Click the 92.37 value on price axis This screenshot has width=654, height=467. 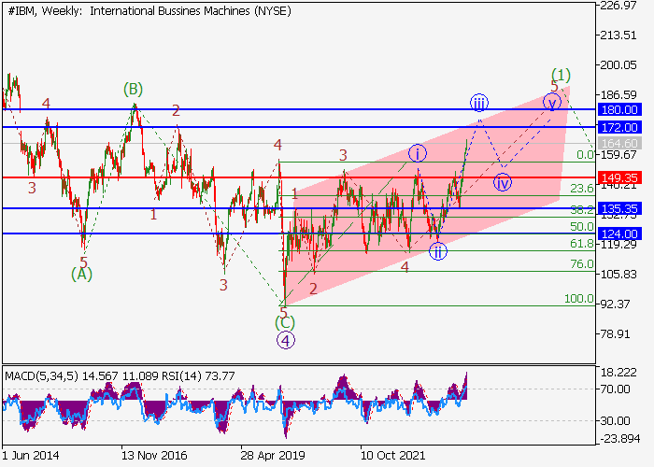point(615,304)
